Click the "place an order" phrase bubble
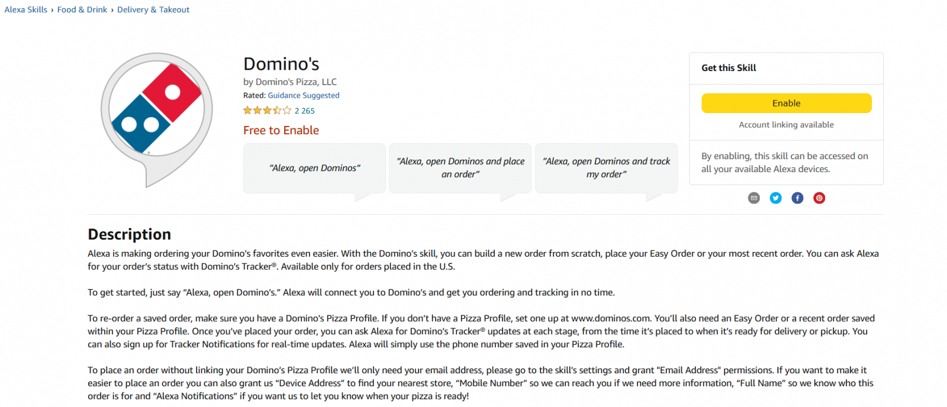 460,168
